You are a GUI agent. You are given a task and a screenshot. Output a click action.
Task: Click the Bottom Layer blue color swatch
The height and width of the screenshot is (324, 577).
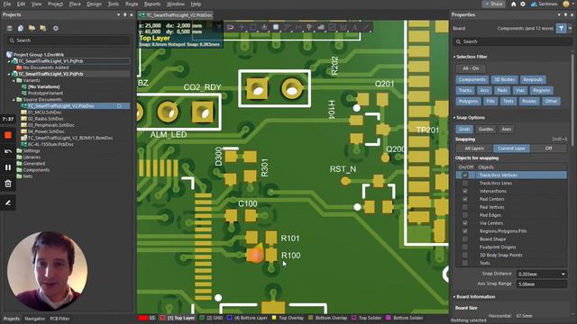[230, 318]
